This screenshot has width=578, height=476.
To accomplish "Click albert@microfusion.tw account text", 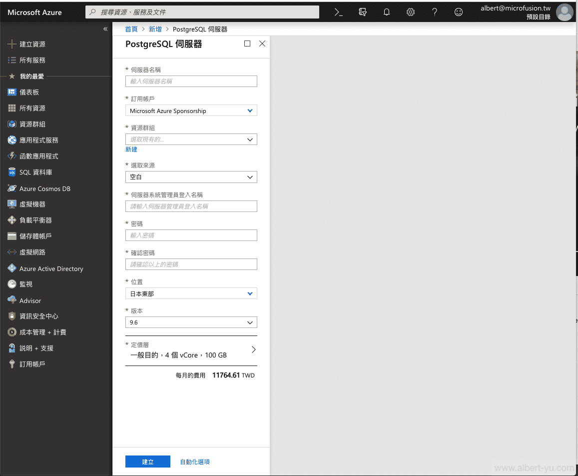I will [516, 8].
